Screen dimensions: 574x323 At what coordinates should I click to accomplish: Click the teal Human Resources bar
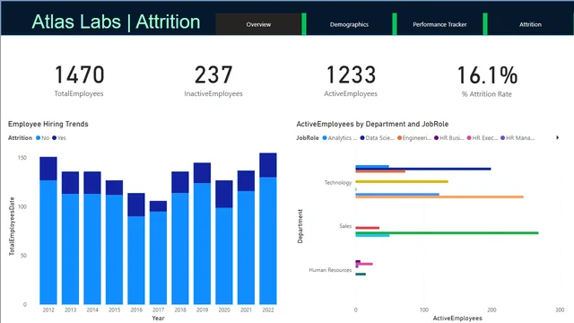tap(361, 274)
